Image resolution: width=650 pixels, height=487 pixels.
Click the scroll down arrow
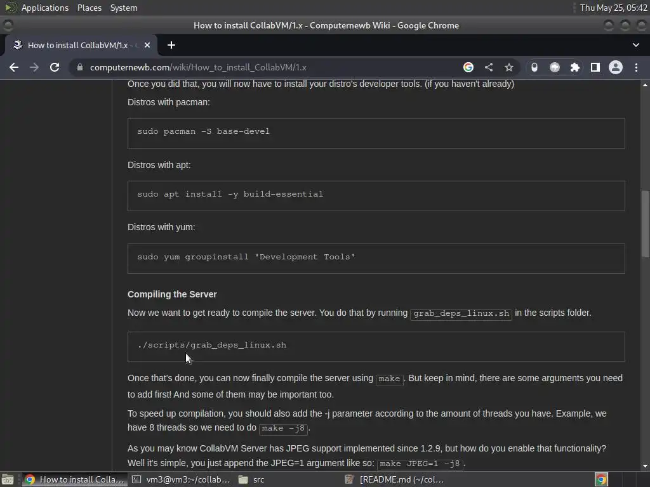[x=645, y=466]
